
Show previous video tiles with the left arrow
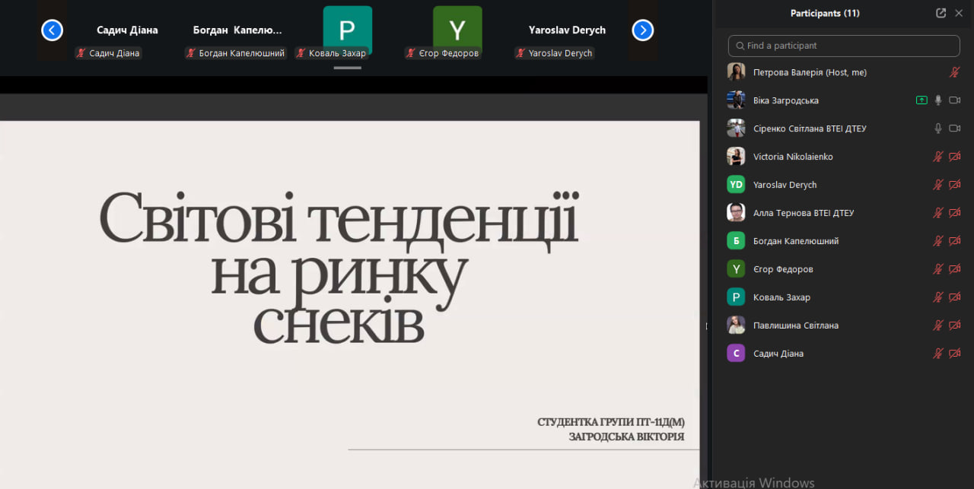coord(52,30)
